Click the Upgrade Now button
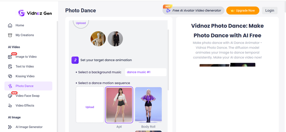This screenshot has height=132, width=286. coord(243,11)
